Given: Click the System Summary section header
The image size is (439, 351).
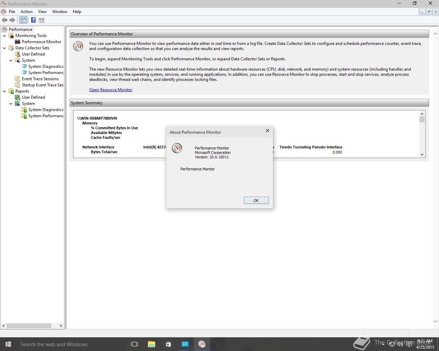Looking at the screenshot, I should pyautogui.click(x=249, y=103).
